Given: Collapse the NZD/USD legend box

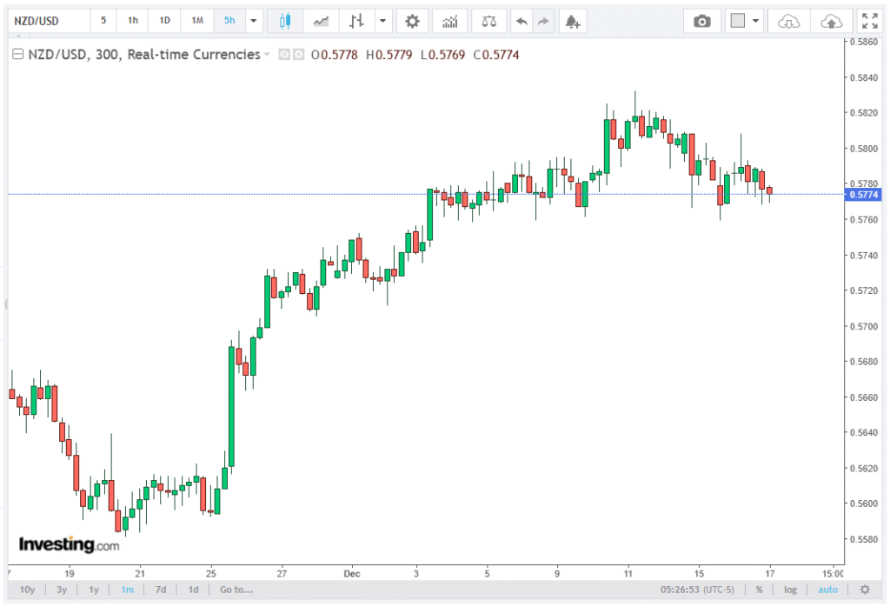Looking at the screenshot, I should [17, 55].
